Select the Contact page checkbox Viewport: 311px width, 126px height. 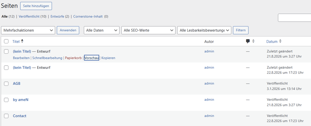[6, 116]
